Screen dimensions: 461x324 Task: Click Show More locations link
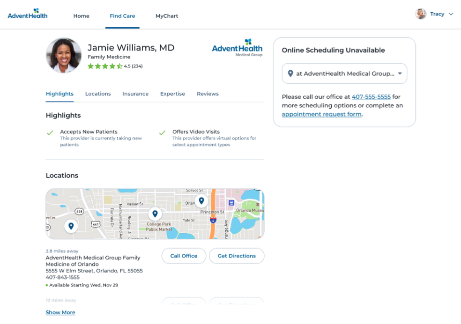coord(60,312)
